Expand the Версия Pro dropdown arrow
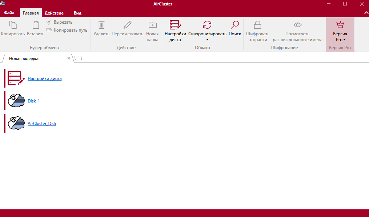369x217 pixels. pyautogui.click(x=345, y=40)
